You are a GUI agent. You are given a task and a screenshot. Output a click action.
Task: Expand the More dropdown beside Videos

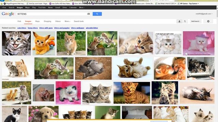click(x=67, y=21)
